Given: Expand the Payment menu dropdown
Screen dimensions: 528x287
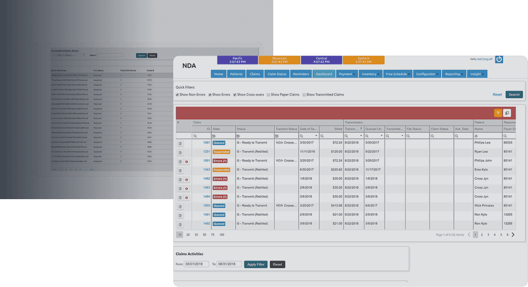Looking at the screenshot, I should coord(346,74).
